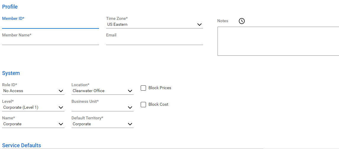This screenshot has width=339, height=149.
Task: Expand the Name dropdown under System
Action: click(33, 124)
